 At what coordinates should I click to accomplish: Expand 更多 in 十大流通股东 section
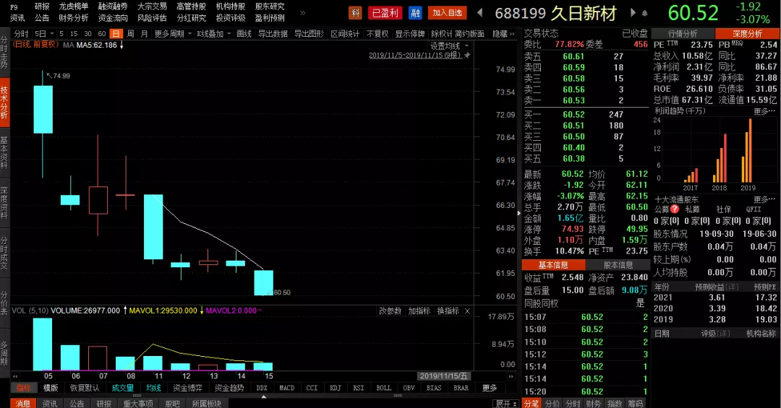(x=764, y=199)
